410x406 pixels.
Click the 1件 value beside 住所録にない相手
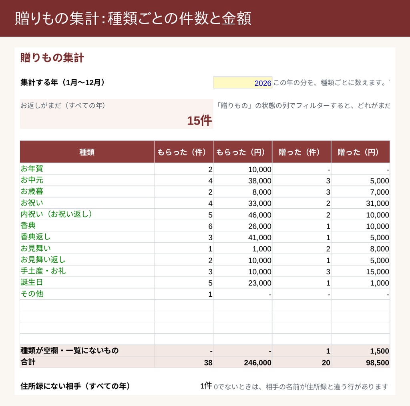coord(206,386)
